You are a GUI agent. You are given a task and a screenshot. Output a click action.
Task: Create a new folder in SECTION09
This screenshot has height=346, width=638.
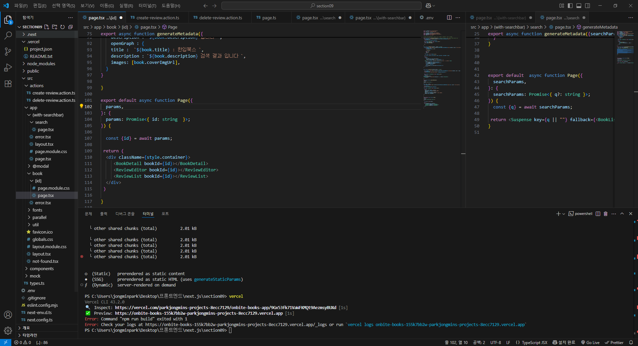point(55,27)
